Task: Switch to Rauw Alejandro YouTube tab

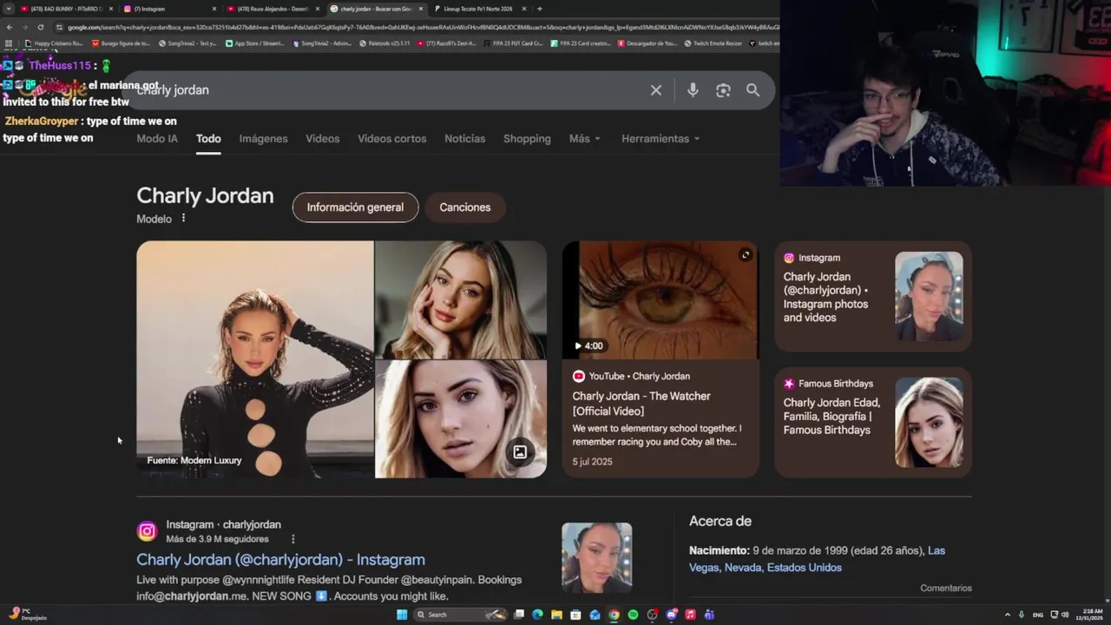Action: 273,9
